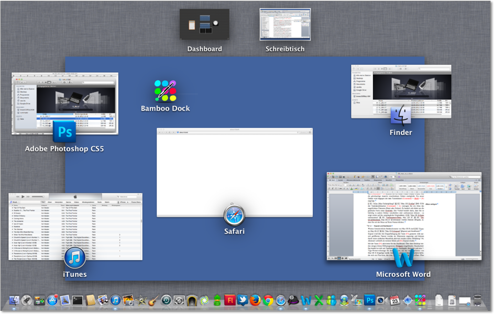Open App Store from the Dock
The height and width of the screenshot is (314, 494).
(x=52, y=300)
